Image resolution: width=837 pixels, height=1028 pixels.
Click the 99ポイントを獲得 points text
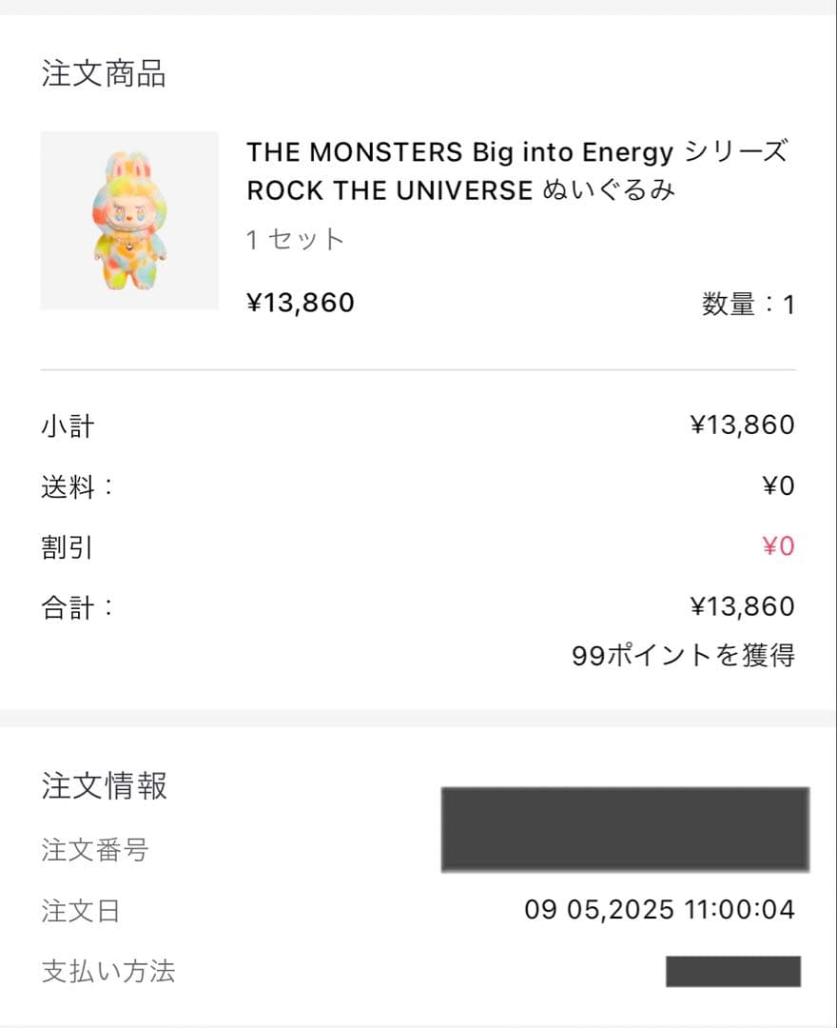point(683,655)
